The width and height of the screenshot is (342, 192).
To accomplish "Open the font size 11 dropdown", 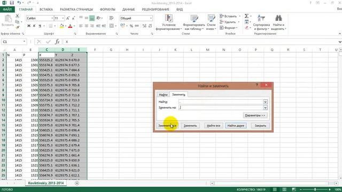I will pos(63,18).
